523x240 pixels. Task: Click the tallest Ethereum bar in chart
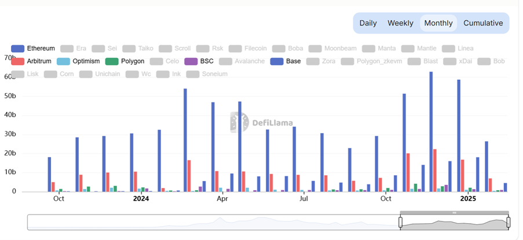(431, 132)
